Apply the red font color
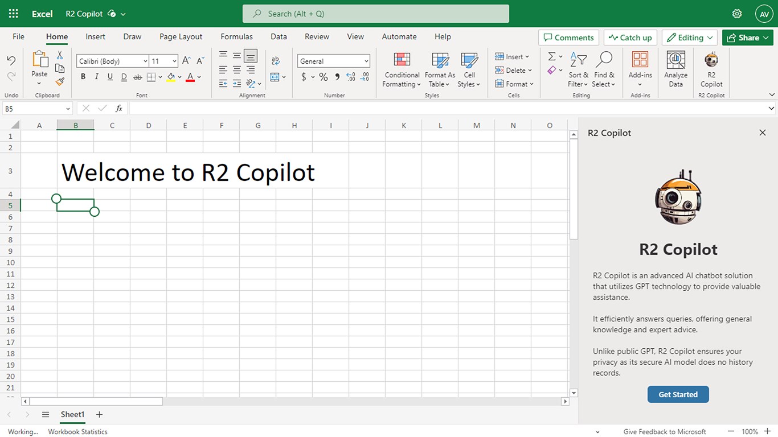 point(190,77)
